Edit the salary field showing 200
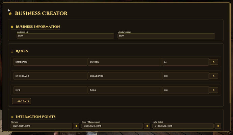 [185, 90]
